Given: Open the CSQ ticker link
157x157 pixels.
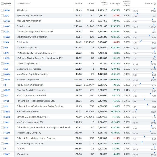Looking at the screenshot, I should [x=6, y=32].
